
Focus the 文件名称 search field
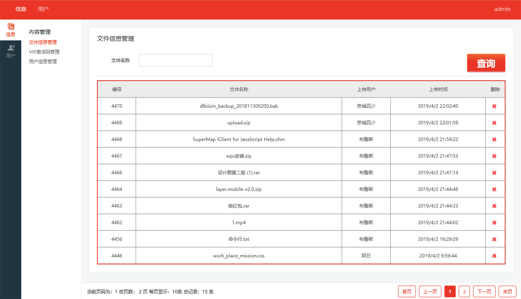point(175,60)
